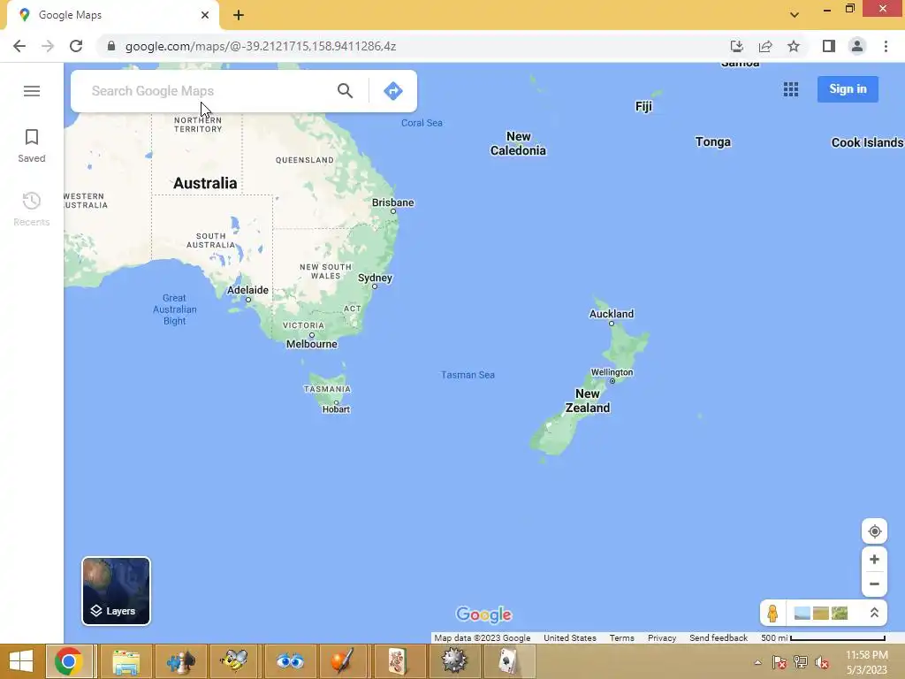Select the Street View Pegman

click(x=772, y=613)
